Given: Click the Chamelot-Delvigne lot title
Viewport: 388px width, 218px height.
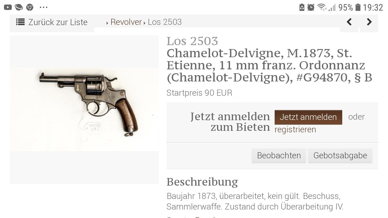Looking at the screenshot, I should click(x=269, y=65).
